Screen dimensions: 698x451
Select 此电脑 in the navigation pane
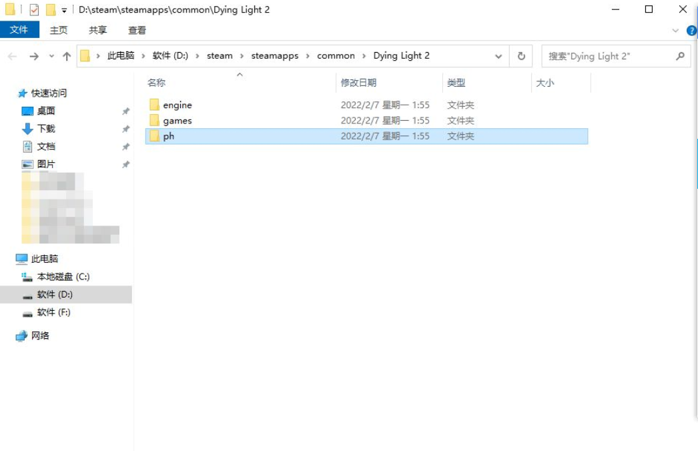point(45,259)
